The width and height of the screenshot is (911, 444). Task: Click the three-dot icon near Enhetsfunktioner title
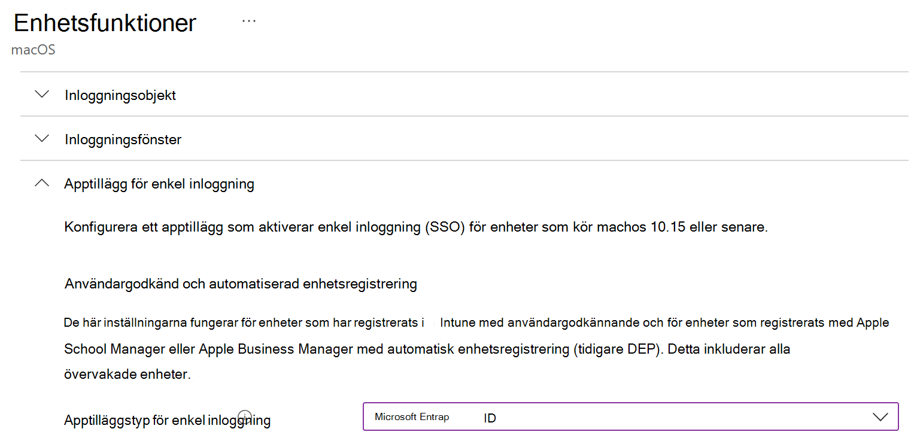tap(248, 20)
